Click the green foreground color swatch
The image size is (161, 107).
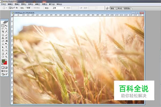pyautogui.click(x=3, y=61)
